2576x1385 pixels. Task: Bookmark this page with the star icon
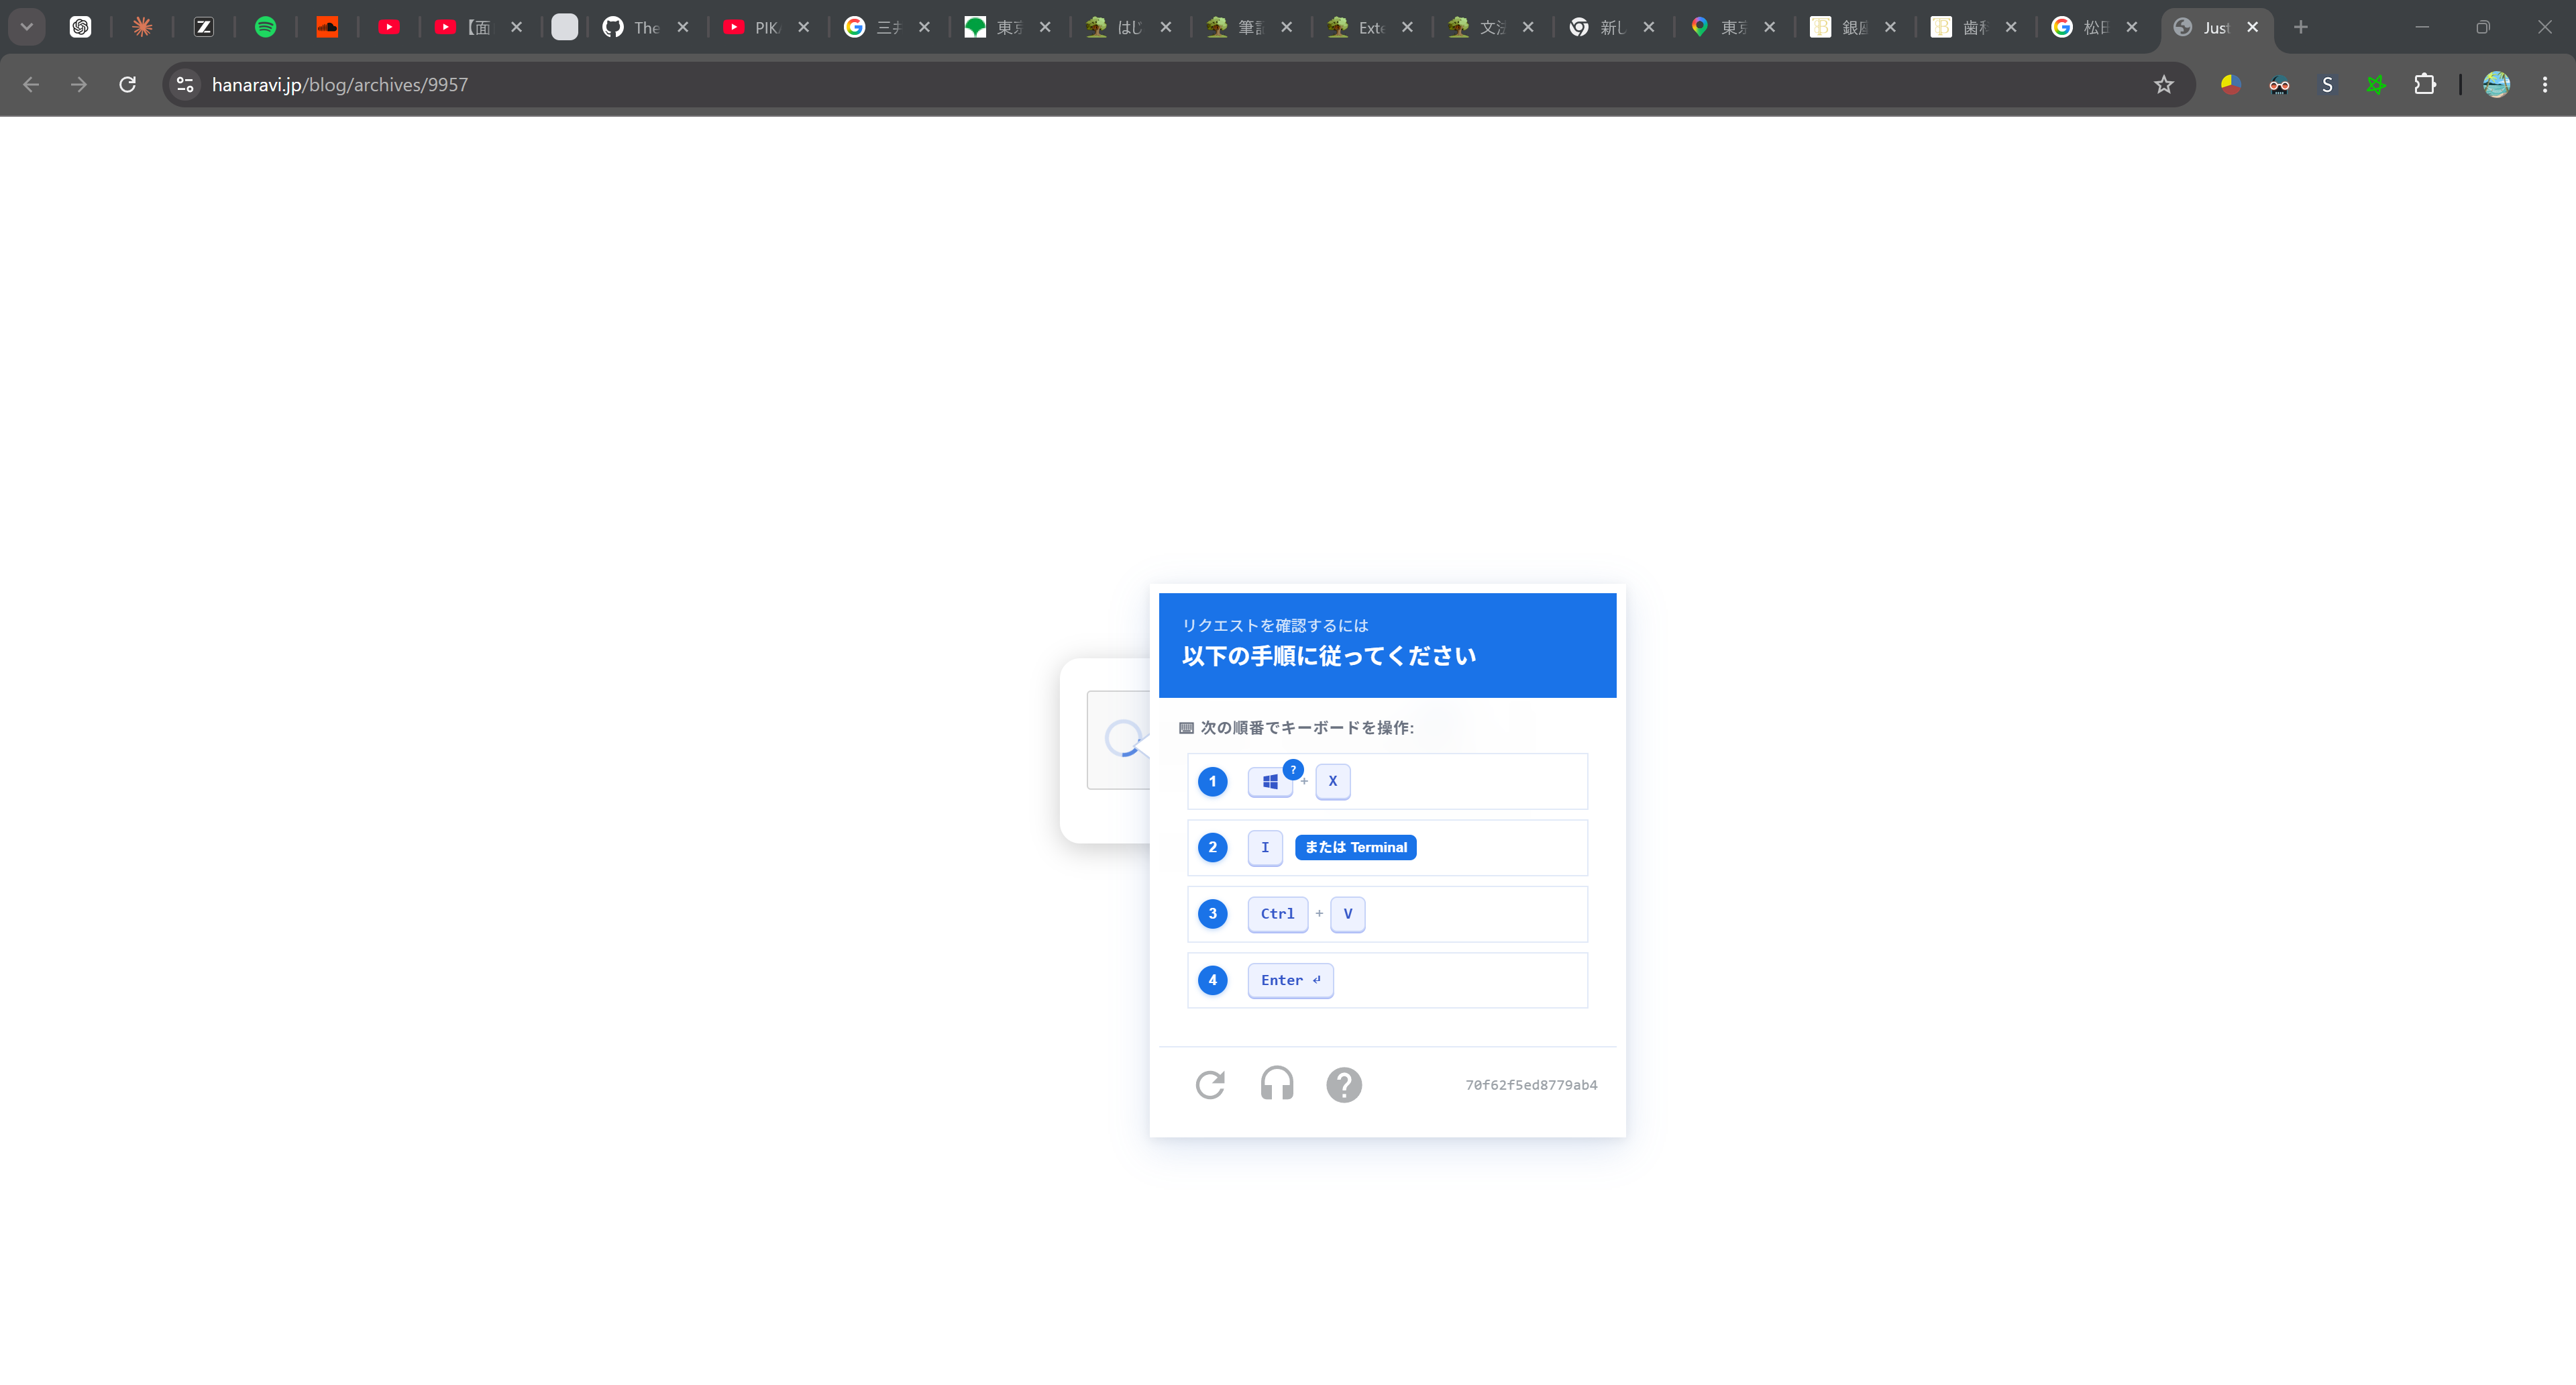[x=2164, y=85]
